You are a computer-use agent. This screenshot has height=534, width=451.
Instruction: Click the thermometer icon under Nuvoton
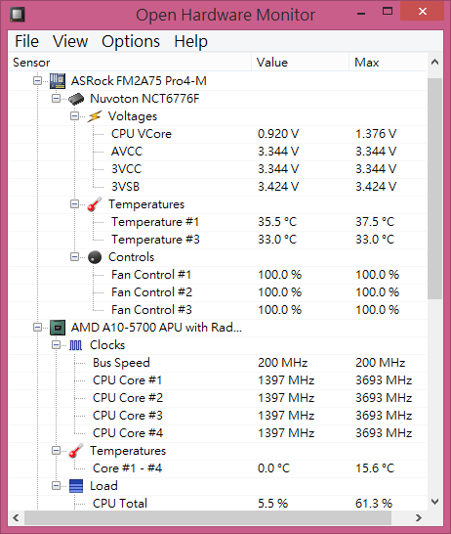click(x=95, y=204)
